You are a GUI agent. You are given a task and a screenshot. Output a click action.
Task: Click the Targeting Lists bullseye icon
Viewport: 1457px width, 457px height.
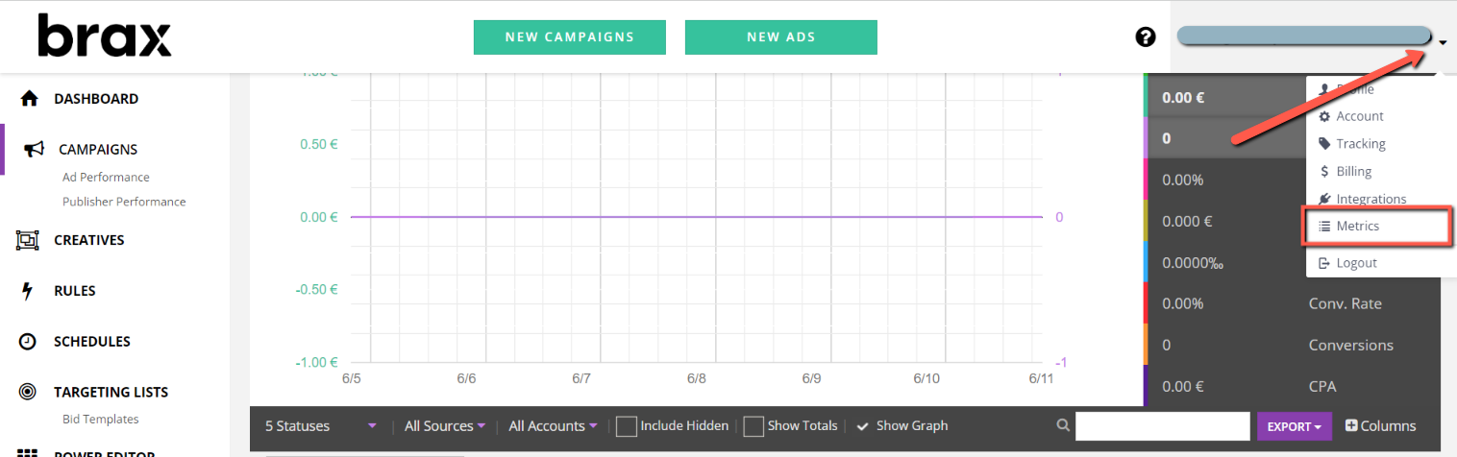pos(28,392)
